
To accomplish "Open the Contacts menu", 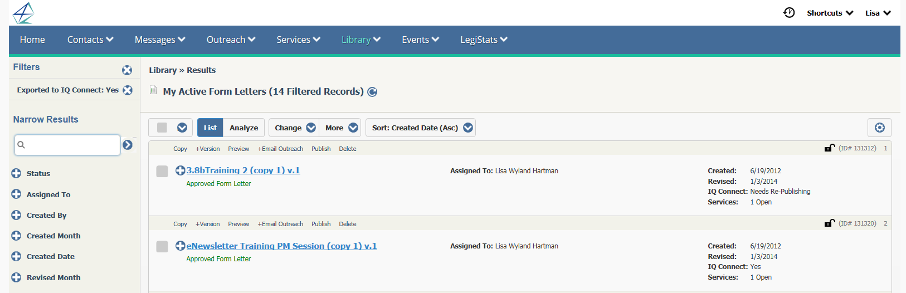I will 90,40.
